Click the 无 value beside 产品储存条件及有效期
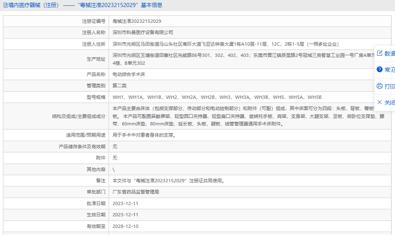This screenshot has height=235, width=395. click(x=115, y=147)
